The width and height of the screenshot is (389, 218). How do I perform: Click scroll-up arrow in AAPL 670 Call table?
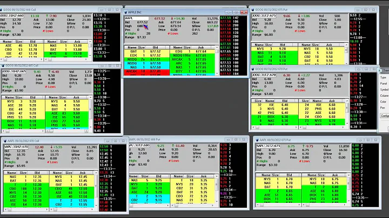[96, 173]
